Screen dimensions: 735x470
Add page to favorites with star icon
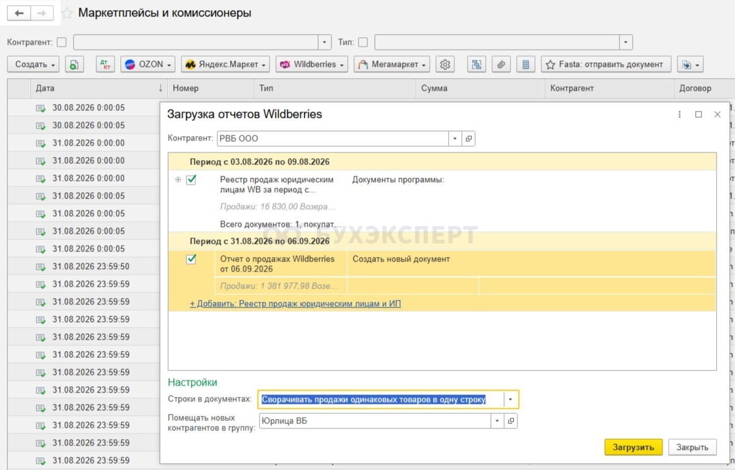coord(67,13)
